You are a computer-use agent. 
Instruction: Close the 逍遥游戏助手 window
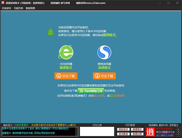point(178,3)
